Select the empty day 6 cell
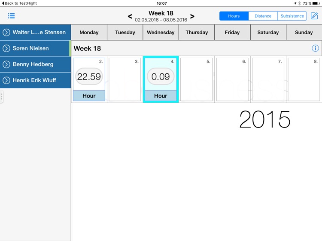This screenshot has width=322, height=241. [232, 80]
